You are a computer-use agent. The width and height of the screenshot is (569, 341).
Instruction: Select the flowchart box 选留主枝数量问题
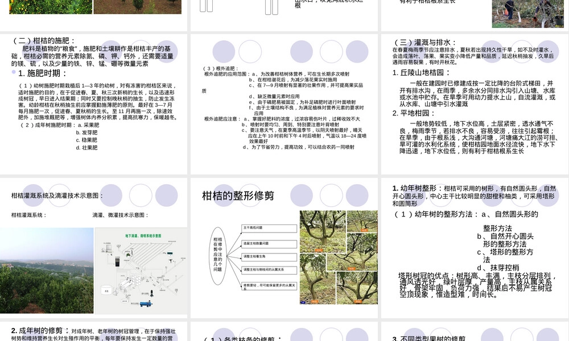pyautogui.click(x=269, y=244)
